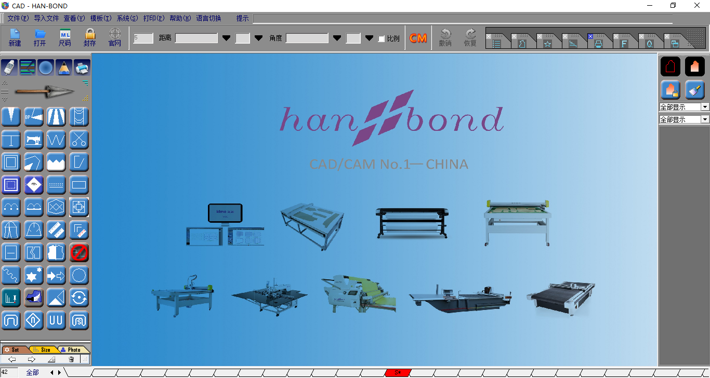Image resolution: width=710 pixels, height=378 pixels.
Task: Switch to the Size tab
Action: click(43, 349)
